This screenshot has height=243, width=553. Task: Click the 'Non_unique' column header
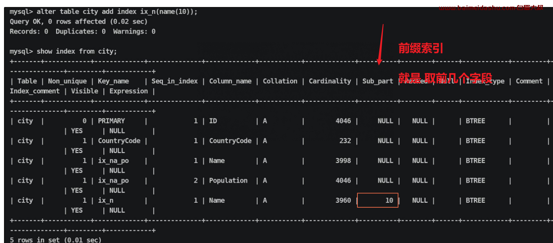pos(67,81)
